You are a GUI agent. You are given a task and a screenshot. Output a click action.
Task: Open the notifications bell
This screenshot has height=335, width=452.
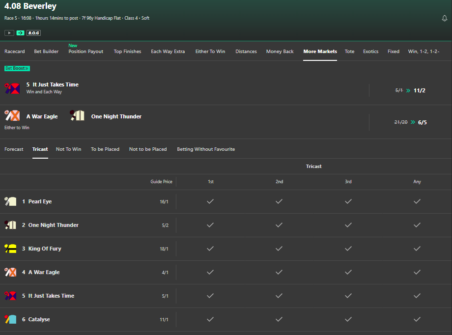(x=444, y=18)
